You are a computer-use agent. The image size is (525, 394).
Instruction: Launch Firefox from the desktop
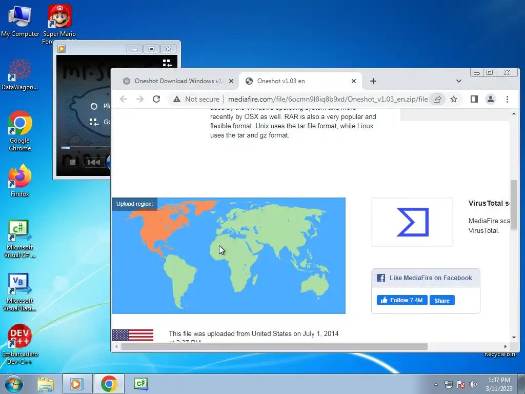coord(20,180)
